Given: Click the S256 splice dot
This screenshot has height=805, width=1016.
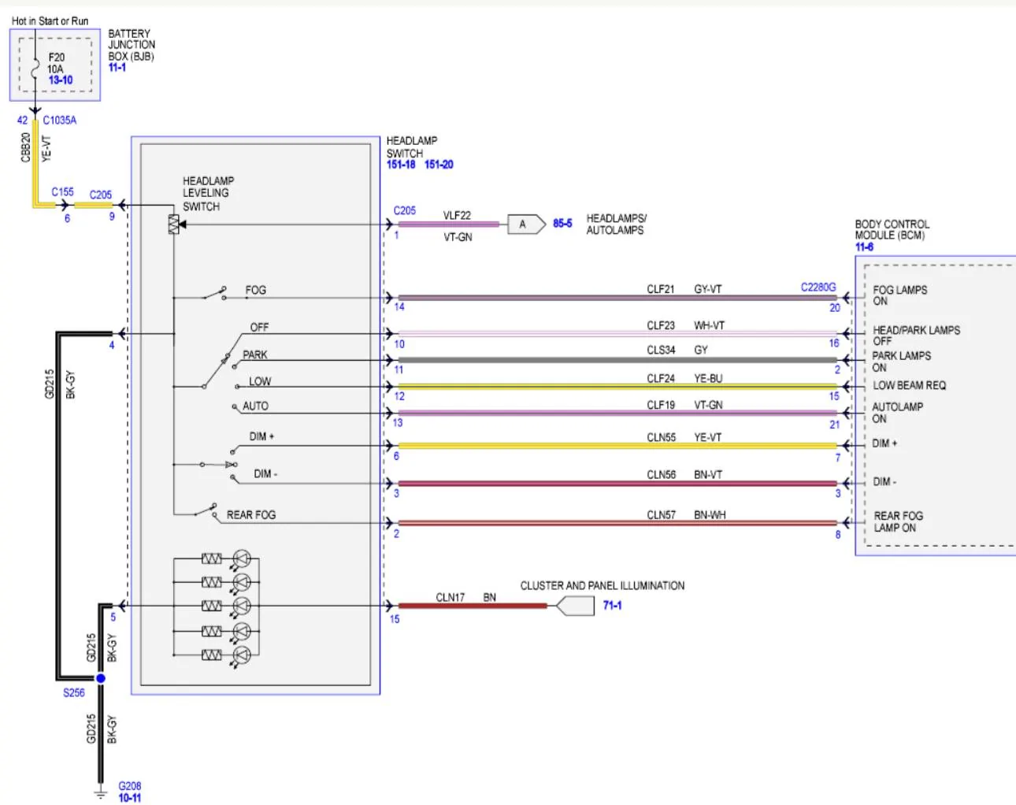Looking at the screenshot, I should [101, 678].
